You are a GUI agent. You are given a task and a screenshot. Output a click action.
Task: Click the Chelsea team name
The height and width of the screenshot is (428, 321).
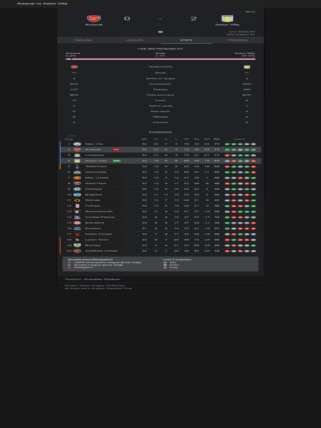pyautogui.click(x=94, y=189)
